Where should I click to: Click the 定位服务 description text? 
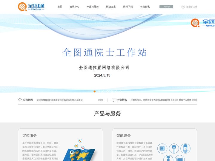click(x=40, y=151)
